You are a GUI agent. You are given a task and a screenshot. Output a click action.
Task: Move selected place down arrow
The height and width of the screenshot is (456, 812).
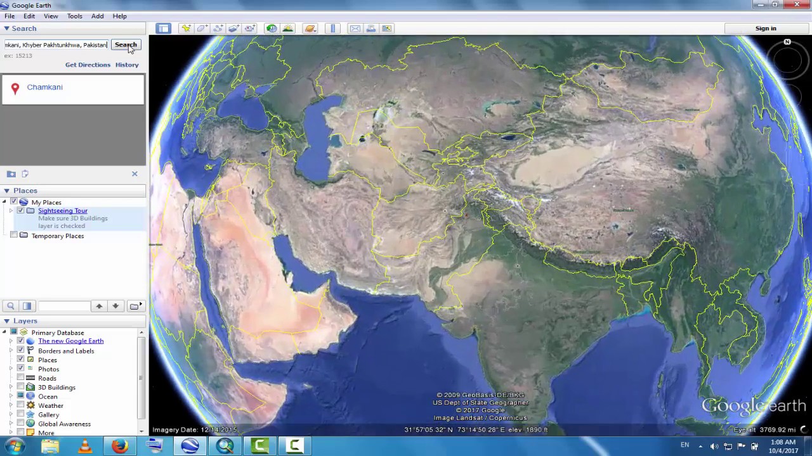(115, 306)
